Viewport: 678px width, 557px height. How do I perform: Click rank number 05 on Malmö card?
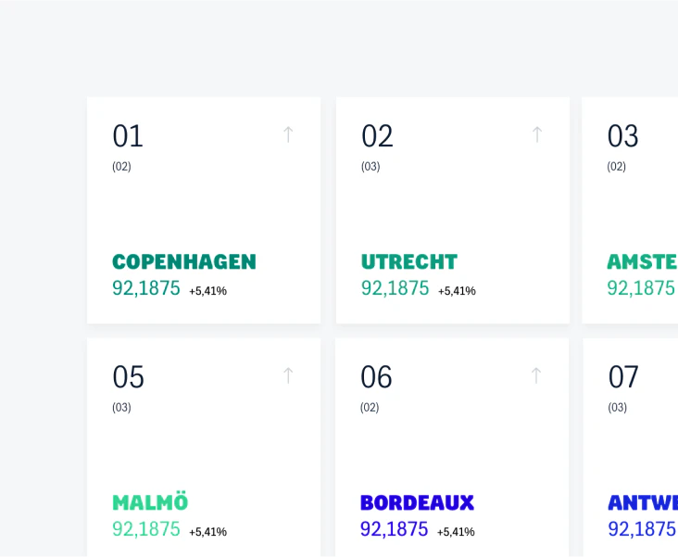pos(128,377)
